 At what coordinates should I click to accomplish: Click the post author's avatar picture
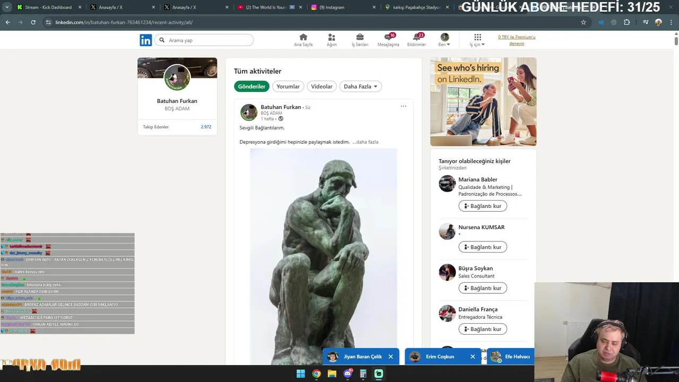(249, 112)
